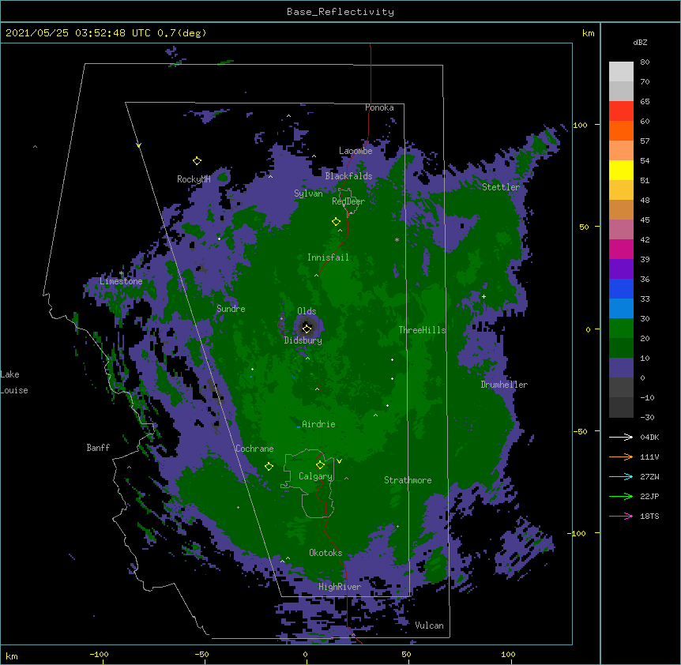The width and height of the screenshot is (681, 665).
Task: Click the Base_Reflectivity title text
Action: 340,12
